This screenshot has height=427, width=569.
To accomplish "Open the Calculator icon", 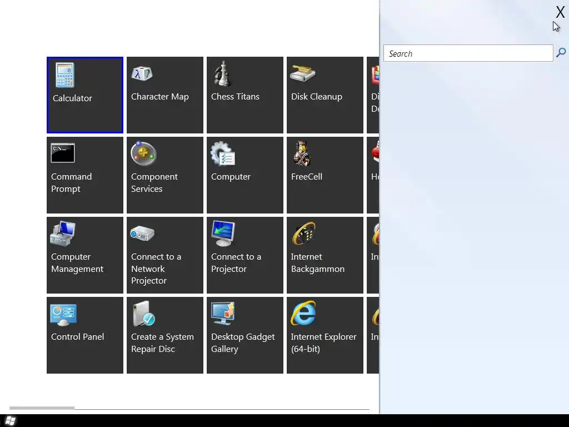I will click(65, 75).
